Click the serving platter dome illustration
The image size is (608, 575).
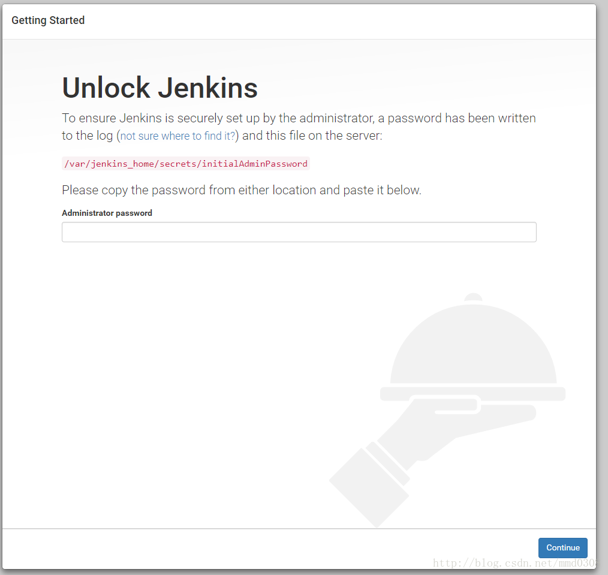(x=472, y=348)
